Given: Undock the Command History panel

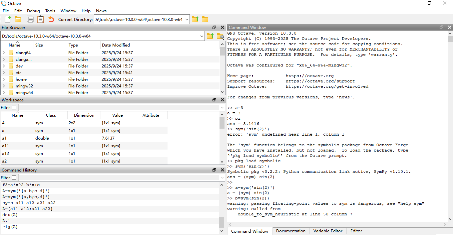Looking at the screenshot, I should [214, 170].
